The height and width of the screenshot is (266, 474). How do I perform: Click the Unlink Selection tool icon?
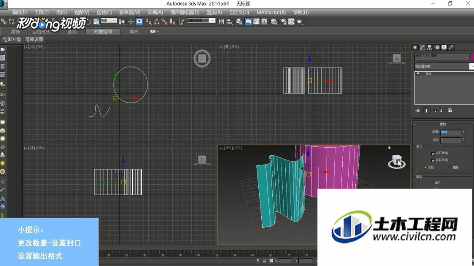pos(12,21)
